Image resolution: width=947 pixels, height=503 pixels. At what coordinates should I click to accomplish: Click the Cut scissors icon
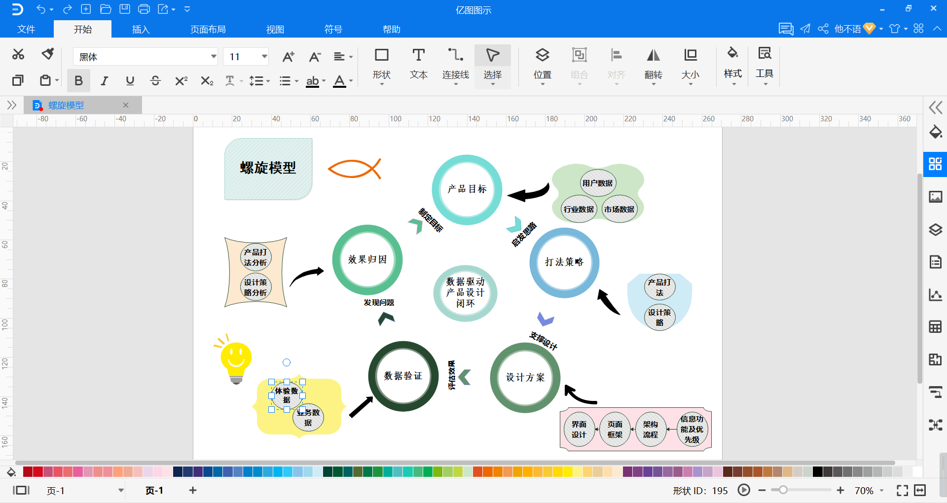[x=18, y=54]
